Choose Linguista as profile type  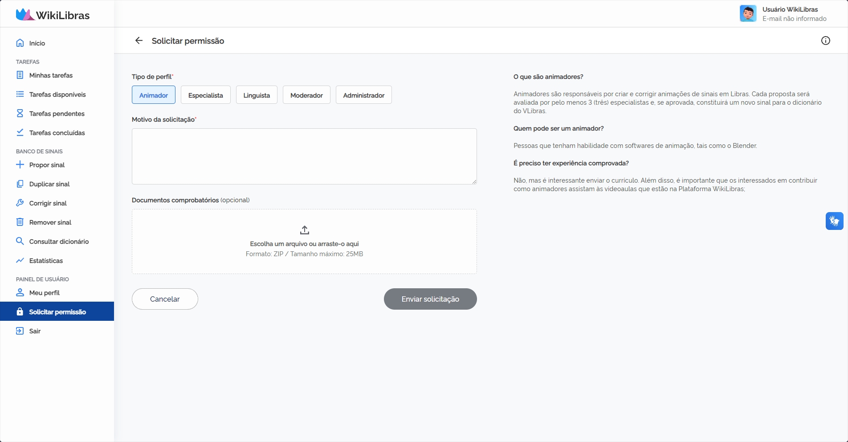(257, 95)
